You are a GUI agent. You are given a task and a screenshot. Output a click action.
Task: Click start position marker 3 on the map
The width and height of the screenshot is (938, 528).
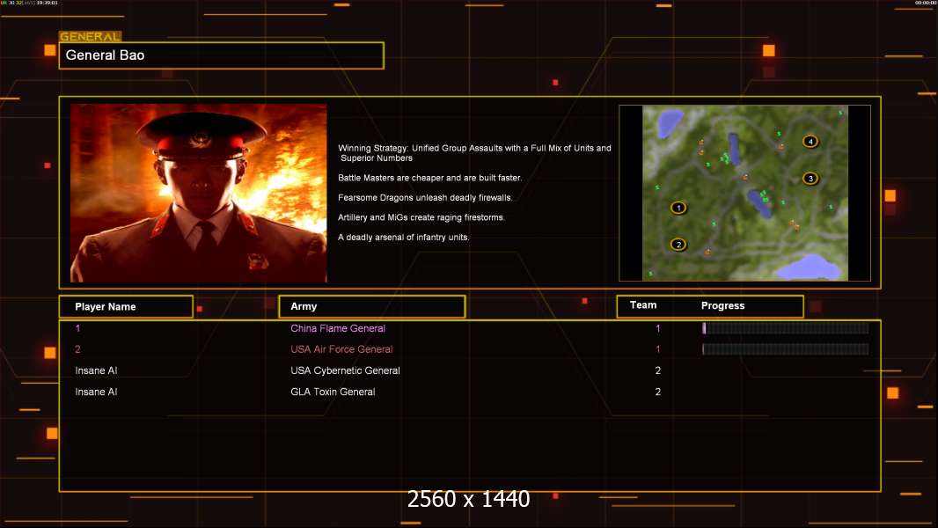click(810, 178)
